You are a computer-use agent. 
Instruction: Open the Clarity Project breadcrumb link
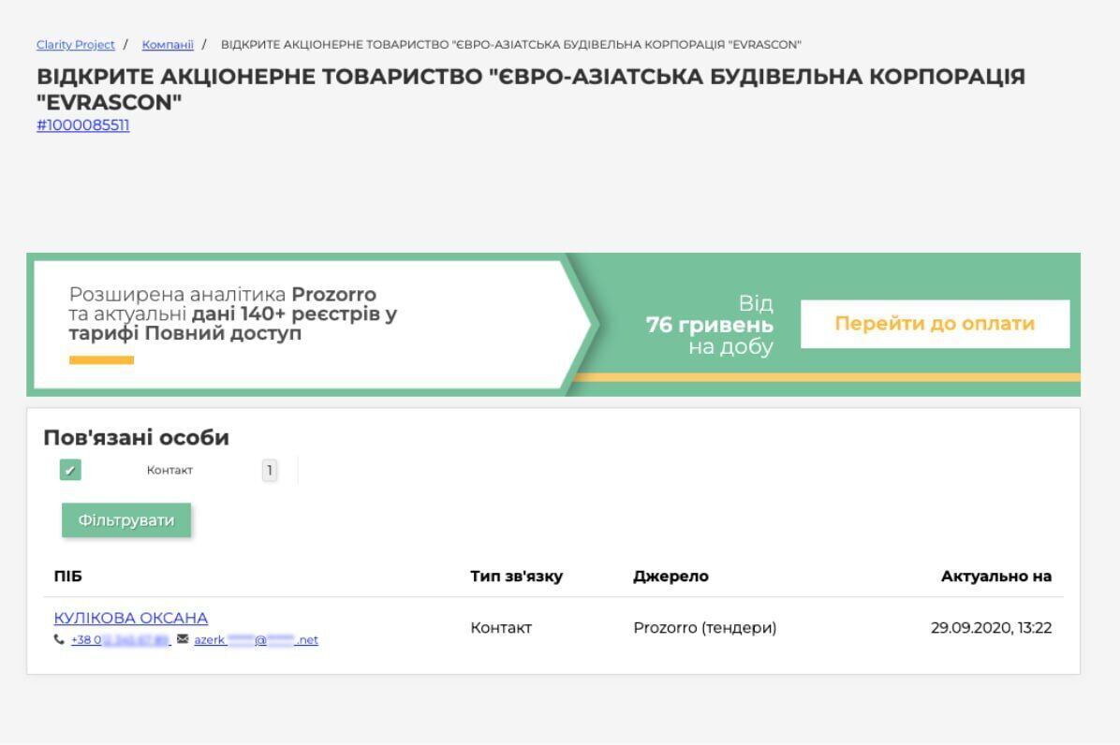[75, 44]
